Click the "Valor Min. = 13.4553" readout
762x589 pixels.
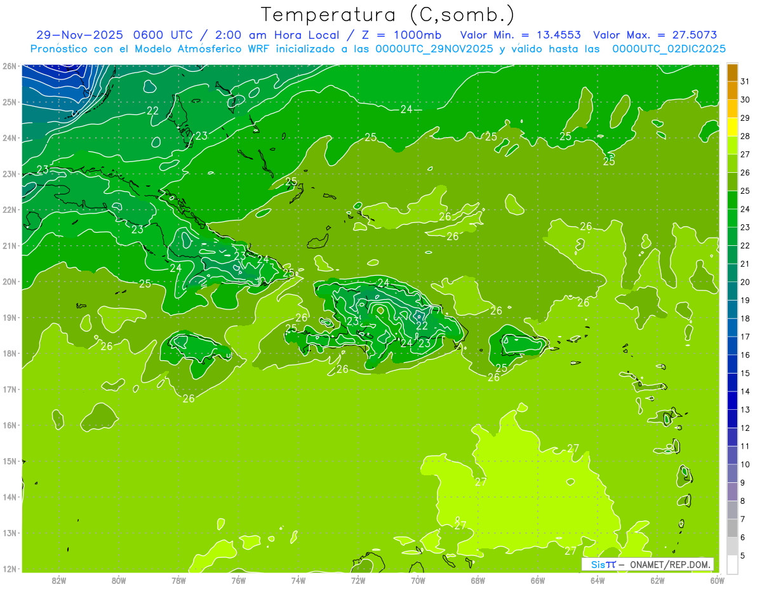(x=521, y=35)
